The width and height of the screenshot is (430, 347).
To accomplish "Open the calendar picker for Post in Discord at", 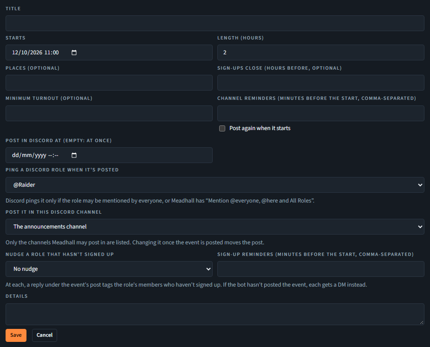I will tap(74, 155).
